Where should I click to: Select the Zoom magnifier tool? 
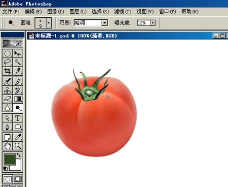(x=18, y=146)
